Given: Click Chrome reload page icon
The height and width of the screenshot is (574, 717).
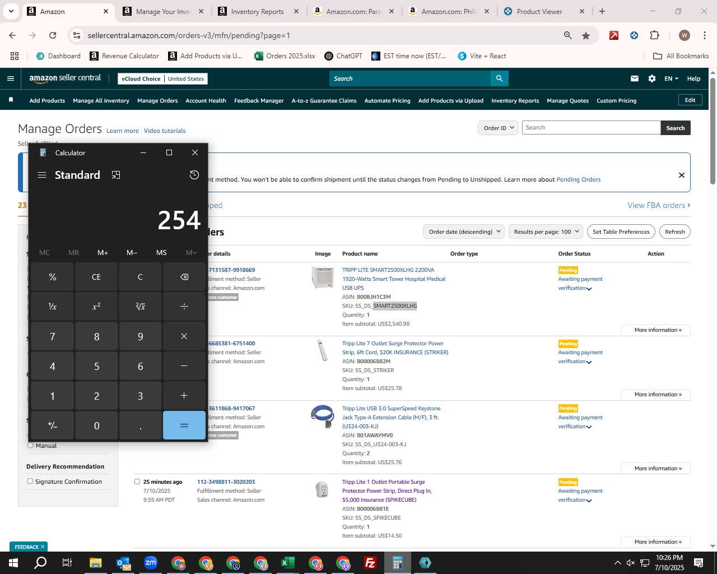Looking at the screenshot, I should (x=53, y=35).
